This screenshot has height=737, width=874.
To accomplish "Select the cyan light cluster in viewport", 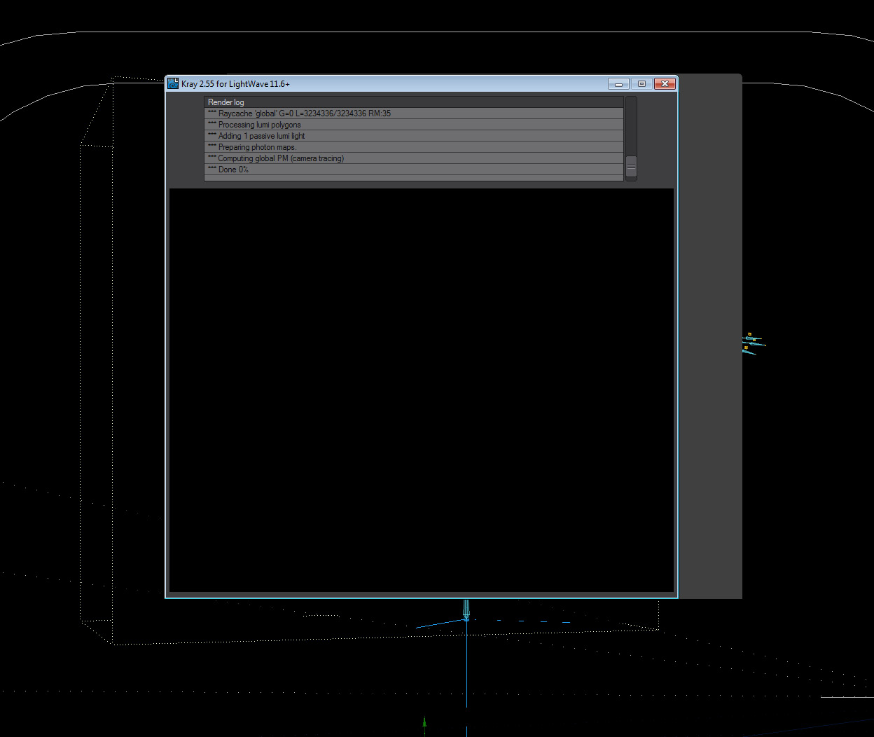I will [751, 343].
